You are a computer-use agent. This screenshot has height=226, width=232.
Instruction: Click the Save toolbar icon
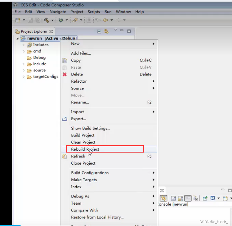(30, 20)
